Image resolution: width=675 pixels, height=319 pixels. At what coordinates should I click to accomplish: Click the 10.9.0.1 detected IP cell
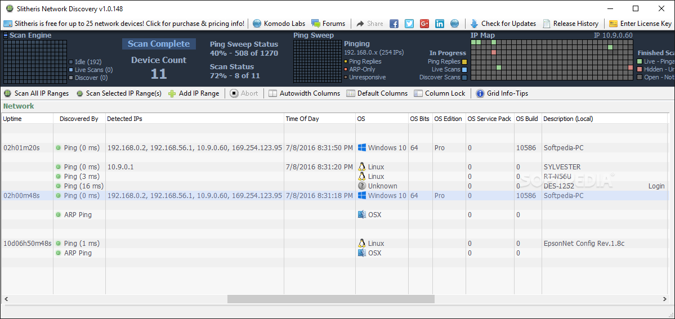(x=195, y=167)
